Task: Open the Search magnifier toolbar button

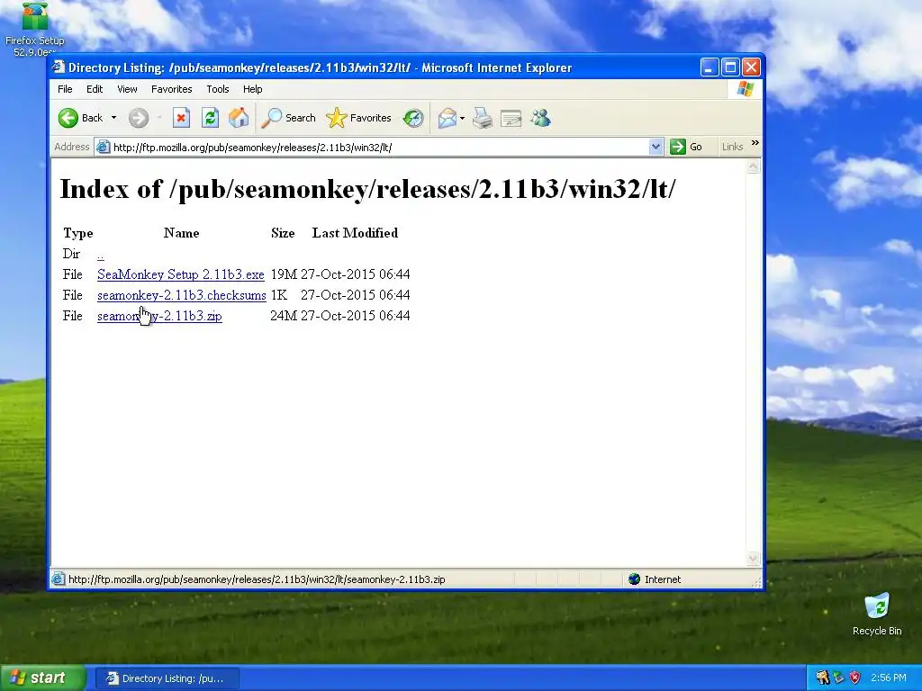Action: tap(289, 118)
